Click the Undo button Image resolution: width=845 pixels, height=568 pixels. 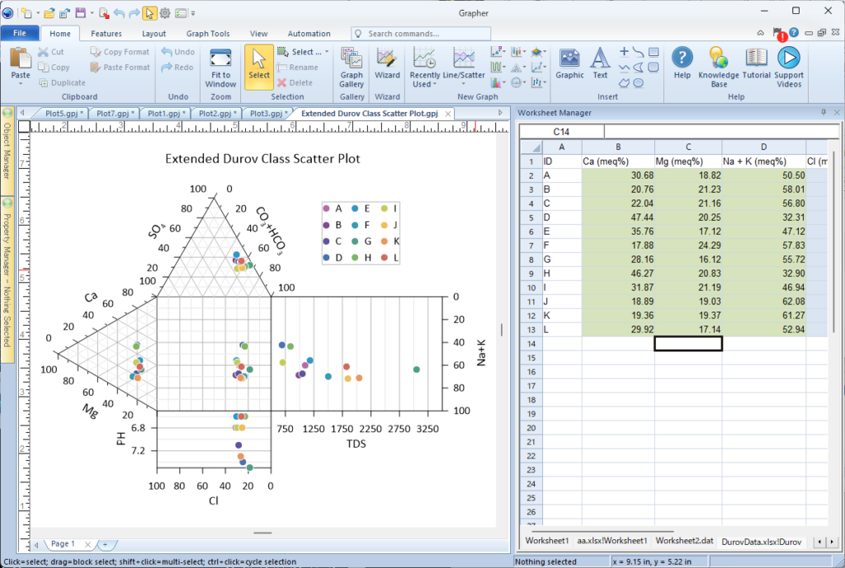[178, 52]
